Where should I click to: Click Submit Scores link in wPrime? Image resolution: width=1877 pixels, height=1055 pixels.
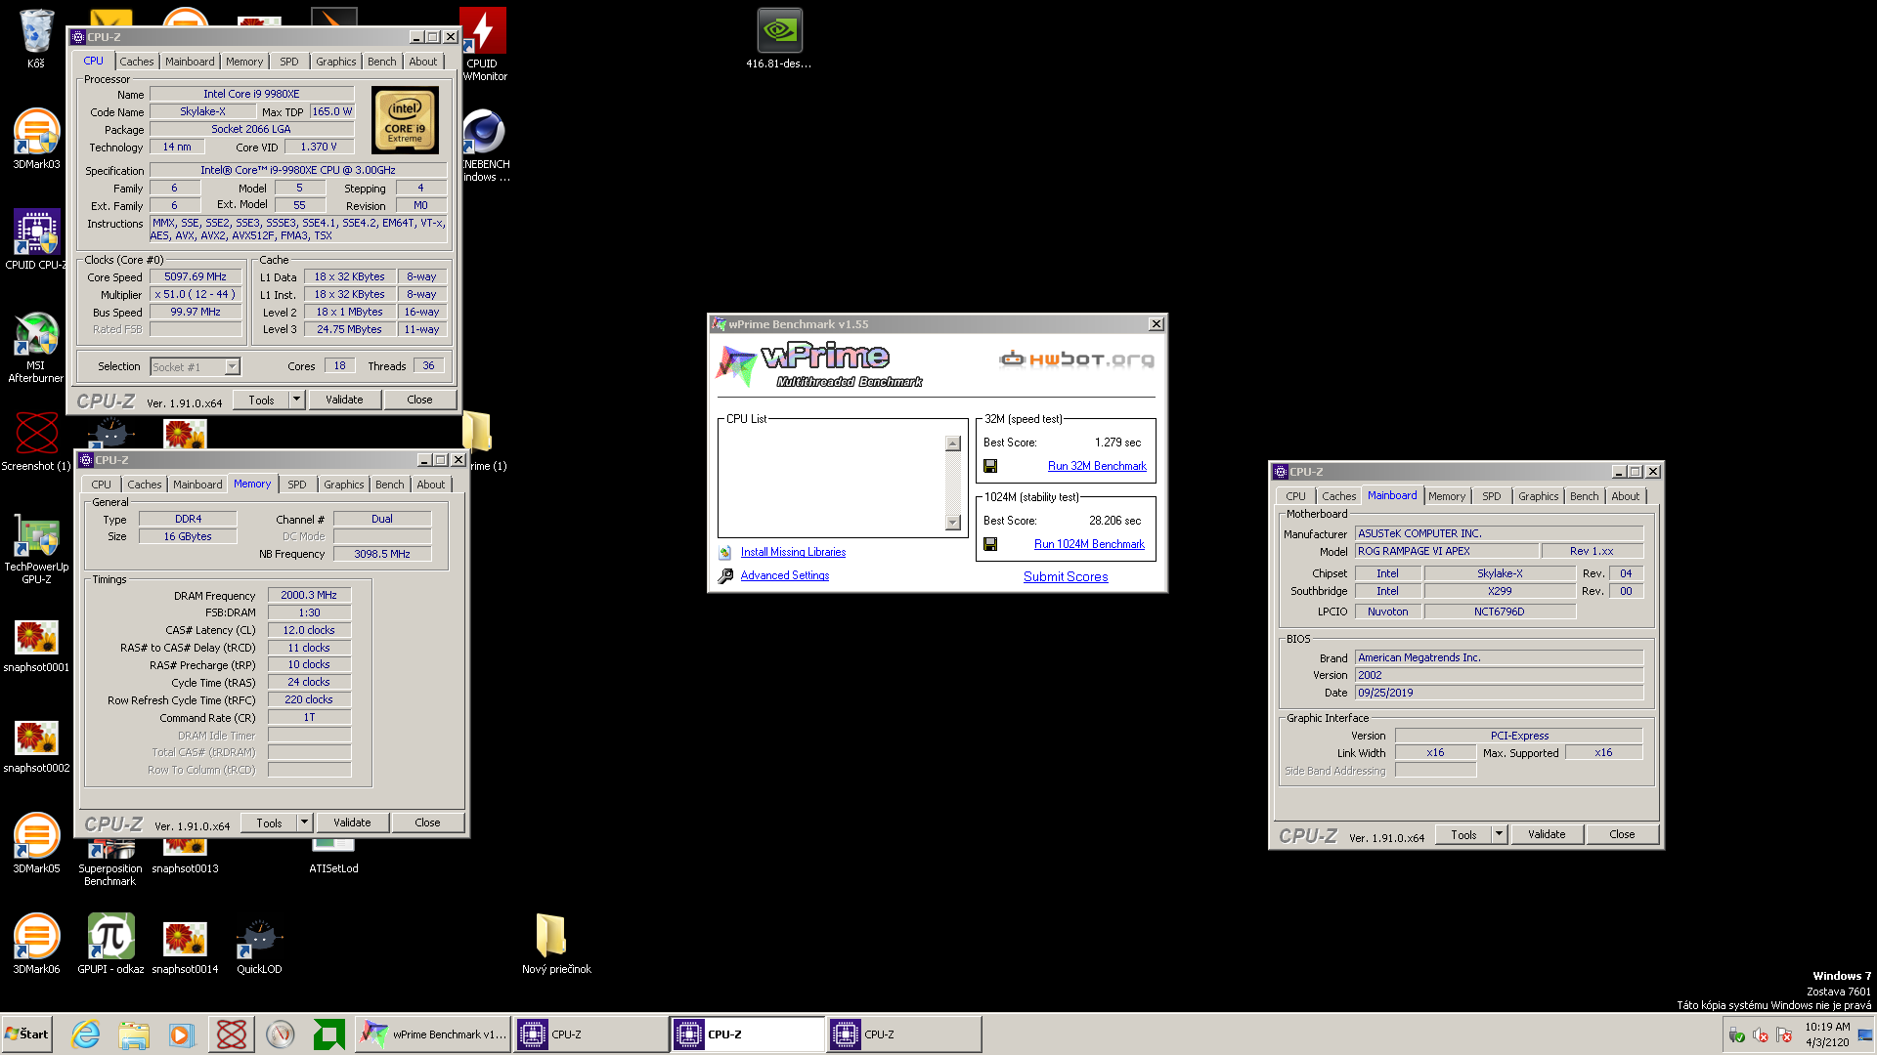[1066, 576]
